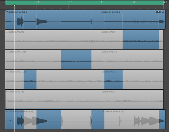Screen dimensions: 169x132
Task: Click the left DELAMAR TUTORIAL take name
Action: pos(20,112)
